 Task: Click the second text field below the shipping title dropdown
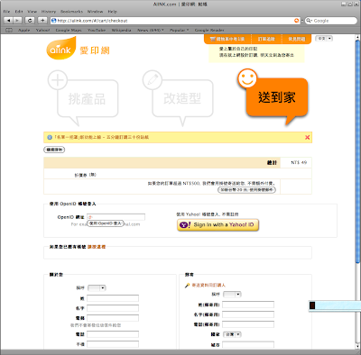(248, 314)
